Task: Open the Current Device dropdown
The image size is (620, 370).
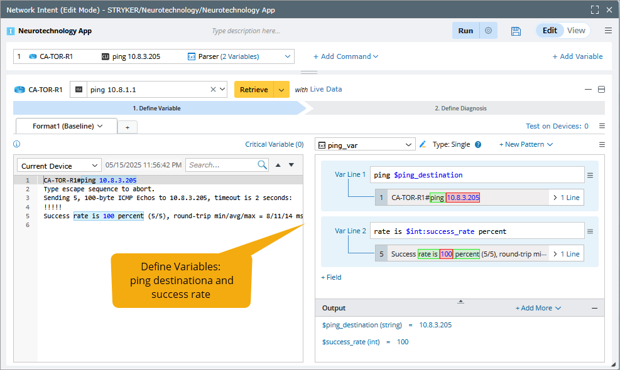Action: 59,166
